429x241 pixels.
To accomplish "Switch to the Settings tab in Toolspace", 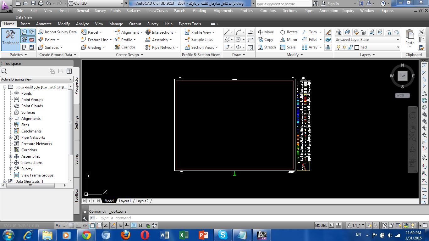I will point(76,122).
